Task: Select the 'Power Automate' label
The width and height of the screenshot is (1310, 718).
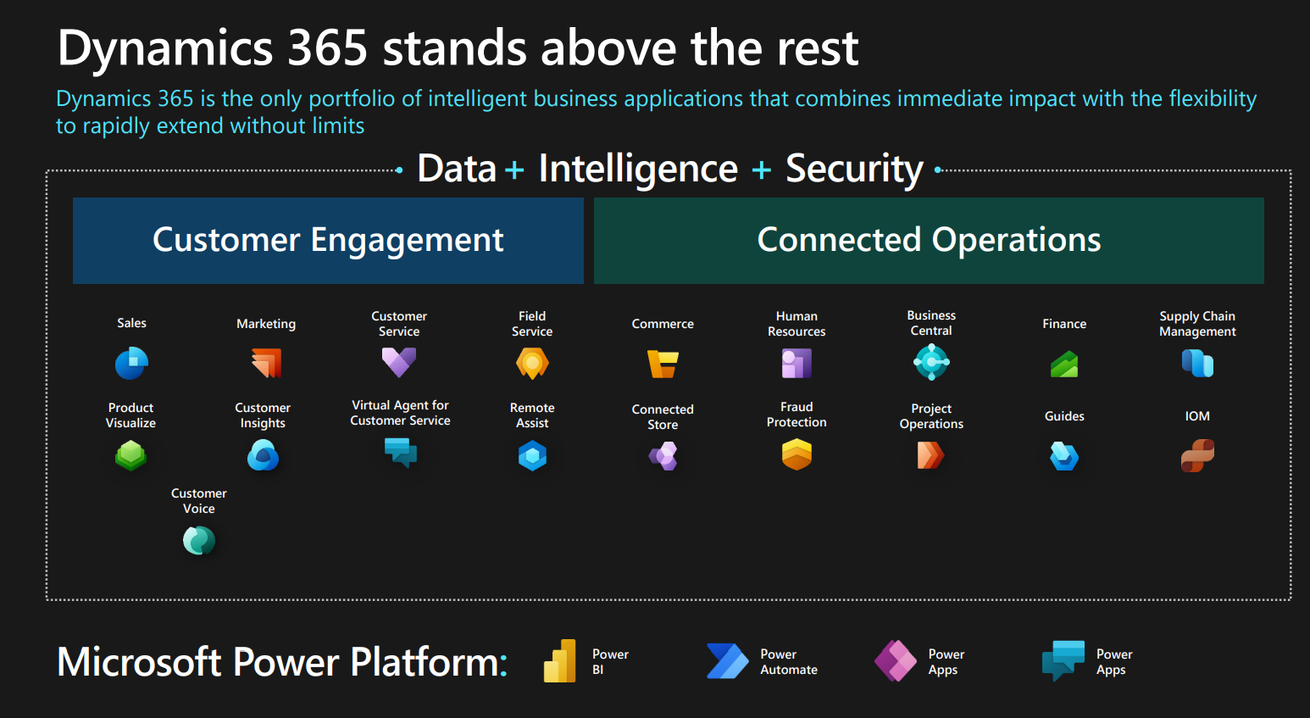Action: tap(789, 662)
